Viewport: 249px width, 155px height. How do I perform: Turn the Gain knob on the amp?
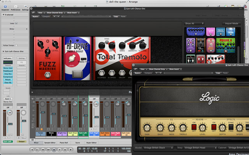(x=146, y=127)
